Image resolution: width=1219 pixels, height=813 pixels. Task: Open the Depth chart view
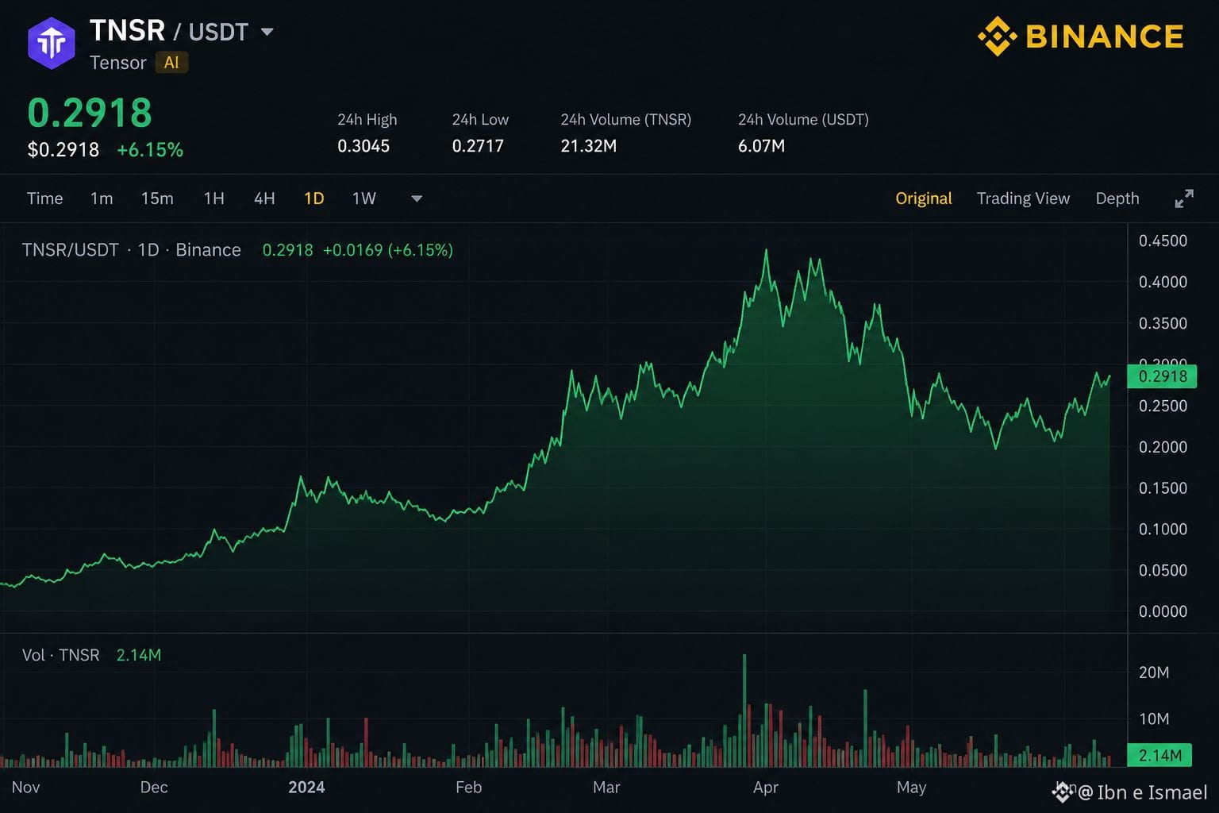coord(1117,198)
